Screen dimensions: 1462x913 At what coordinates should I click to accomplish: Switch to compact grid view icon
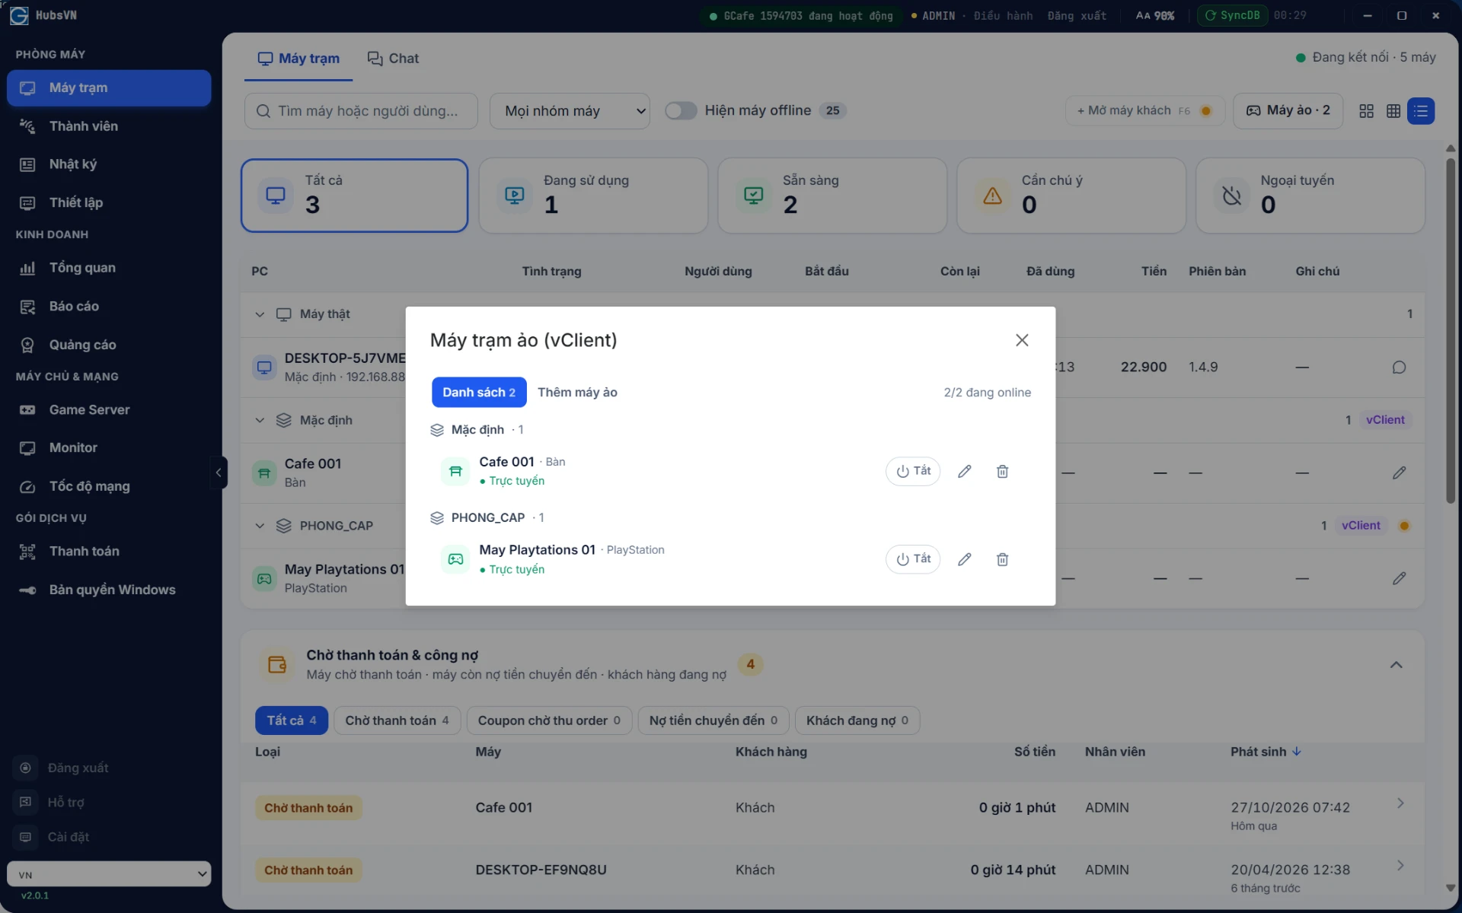[x=1393, y=111]
